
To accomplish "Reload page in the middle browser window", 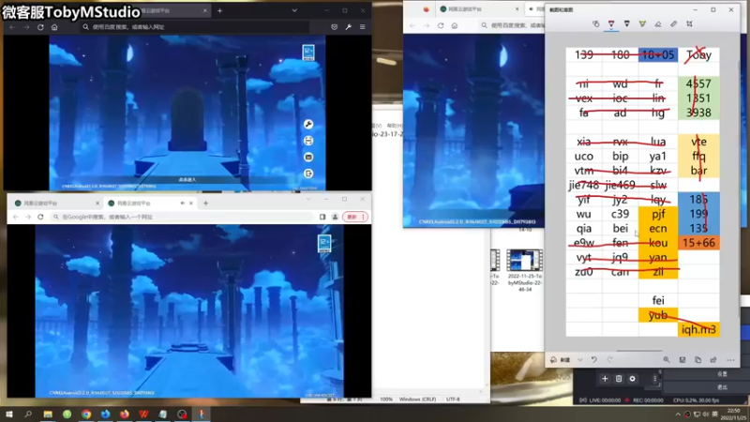I will (441, 26).
